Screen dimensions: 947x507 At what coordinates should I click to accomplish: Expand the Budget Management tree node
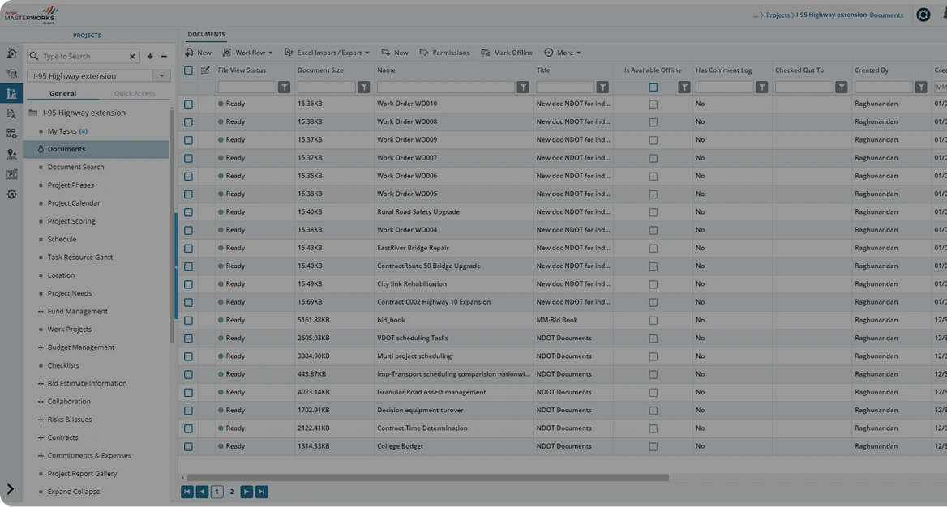(x=41, y=347)
